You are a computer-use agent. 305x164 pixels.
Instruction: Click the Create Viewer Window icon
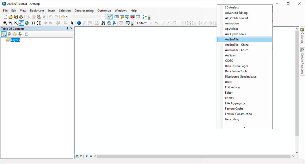(x=128, y=23)
